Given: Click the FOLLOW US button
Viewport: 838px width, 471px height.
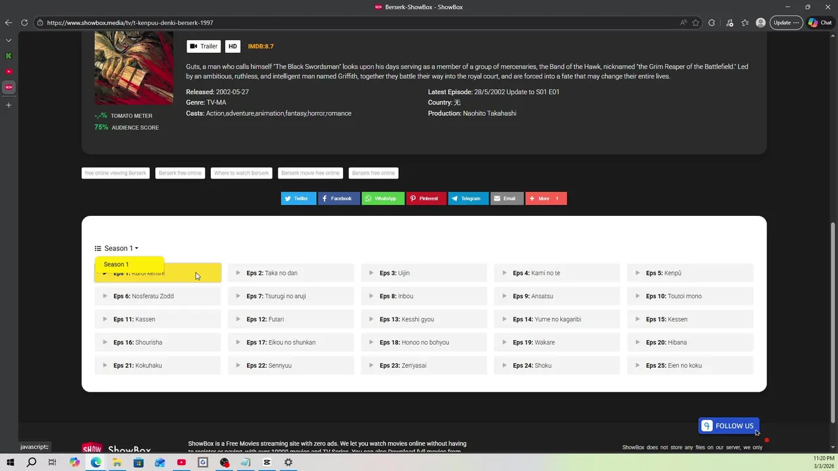Looking at the screenshot, I should point(729,426).
